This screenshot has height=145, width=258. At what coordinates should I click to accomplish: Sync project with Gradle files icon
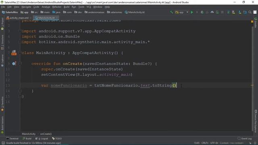pos(229,12)
